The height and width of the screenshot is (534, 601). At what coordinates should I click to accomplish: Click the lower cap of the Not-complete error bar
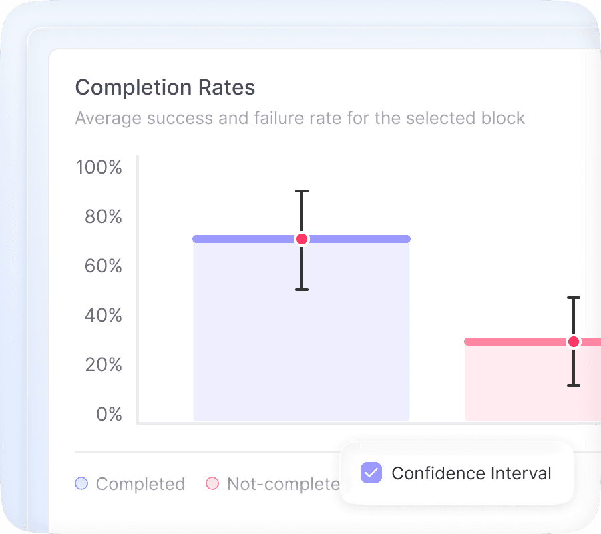tap(573, 386)
